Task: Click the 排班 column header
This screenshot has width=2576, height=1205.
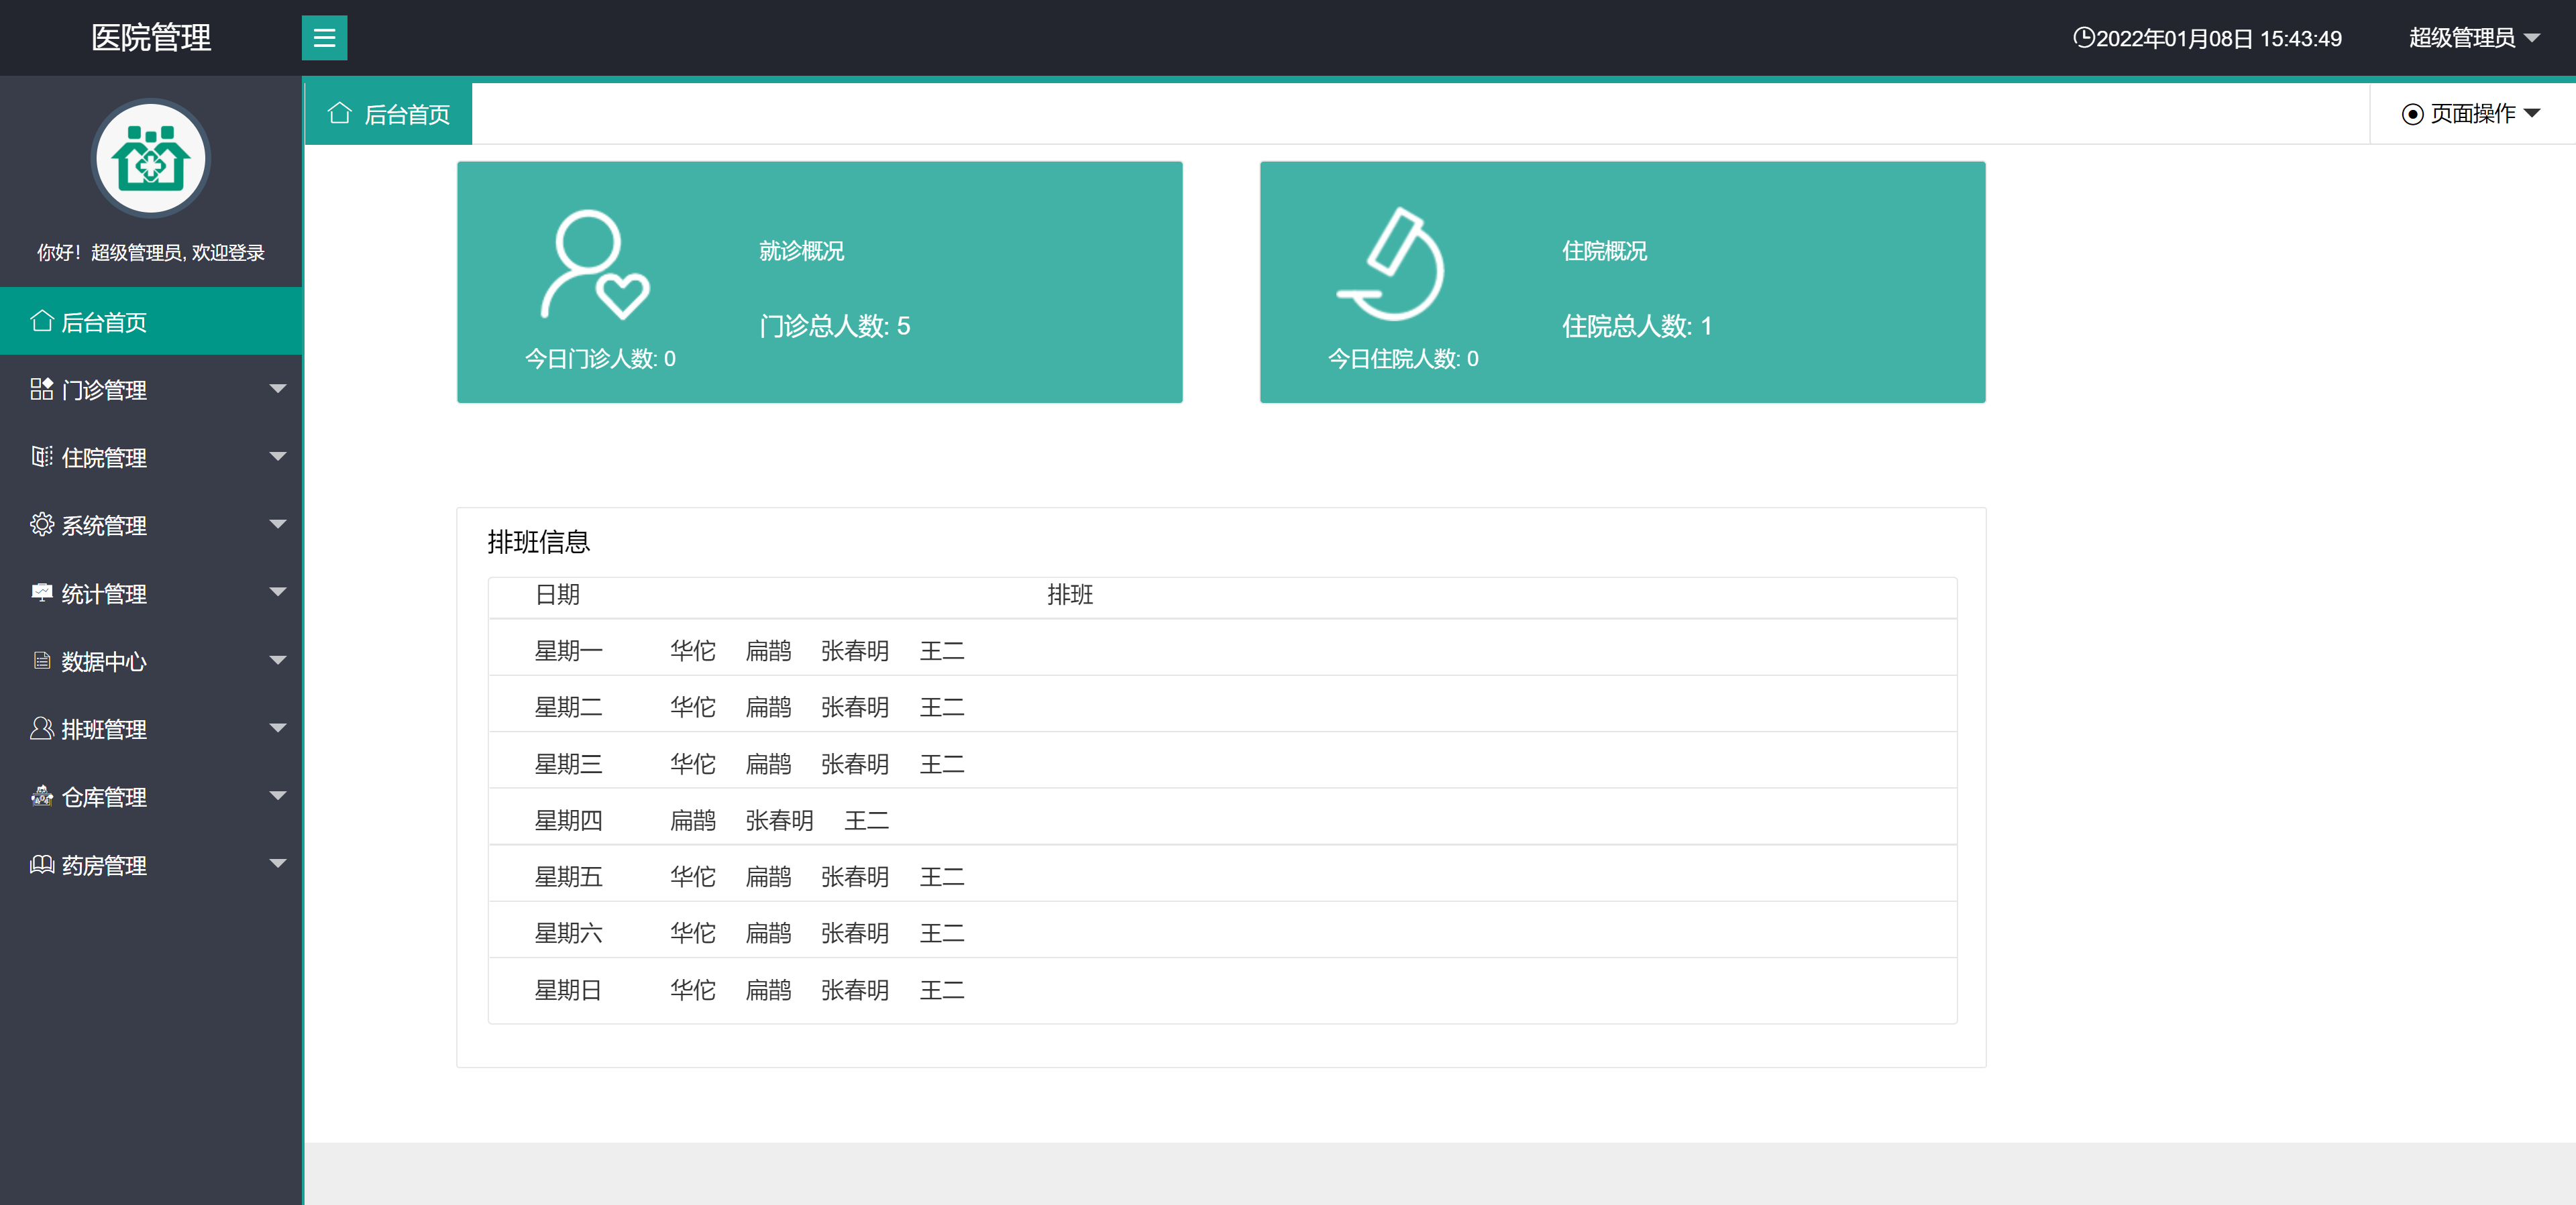Action: point(1070,594)
